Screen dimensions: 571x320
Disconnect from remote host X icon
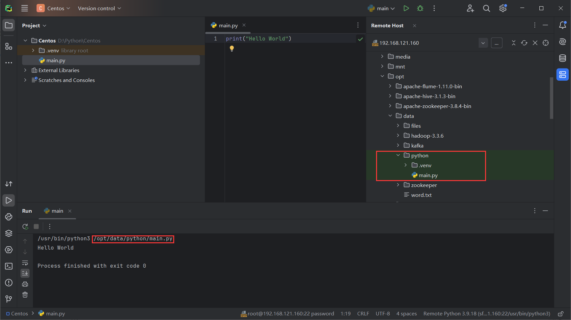535,43
